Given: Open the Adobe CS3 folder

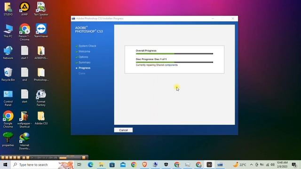Looking at the screenshot, I should point(41,118).
